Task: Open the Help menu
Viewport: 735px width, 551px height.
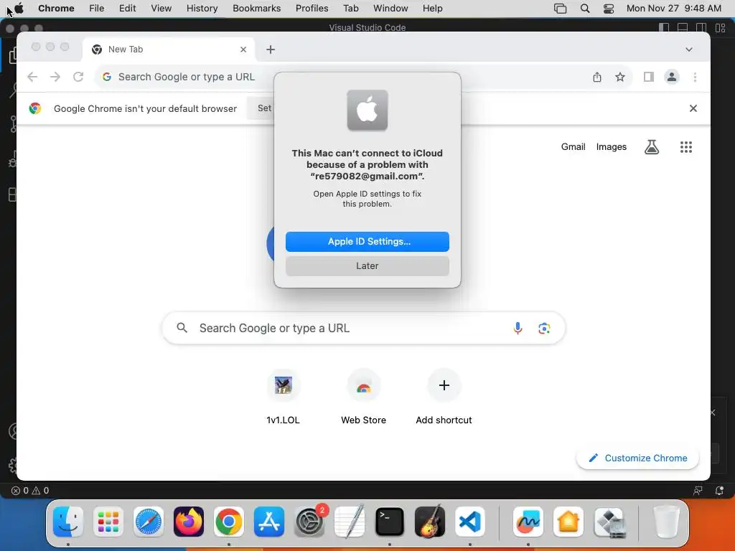Action: pos(432,9)
